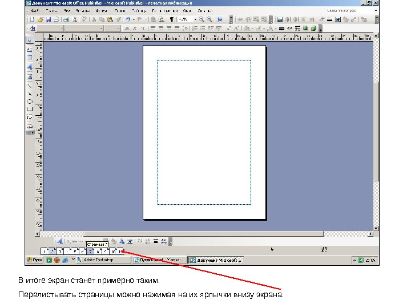Switch to page 10 tab
The image size is (411, 308).
point(113,252)
